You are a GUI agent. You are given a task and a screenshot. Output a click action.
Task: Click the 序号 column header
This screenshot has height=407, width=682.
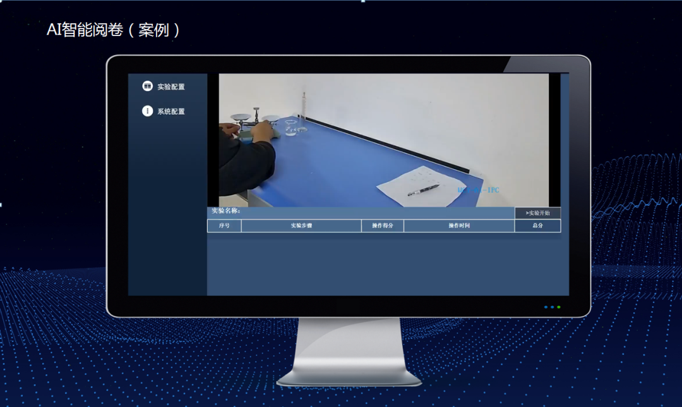click(x=224, y=226)
